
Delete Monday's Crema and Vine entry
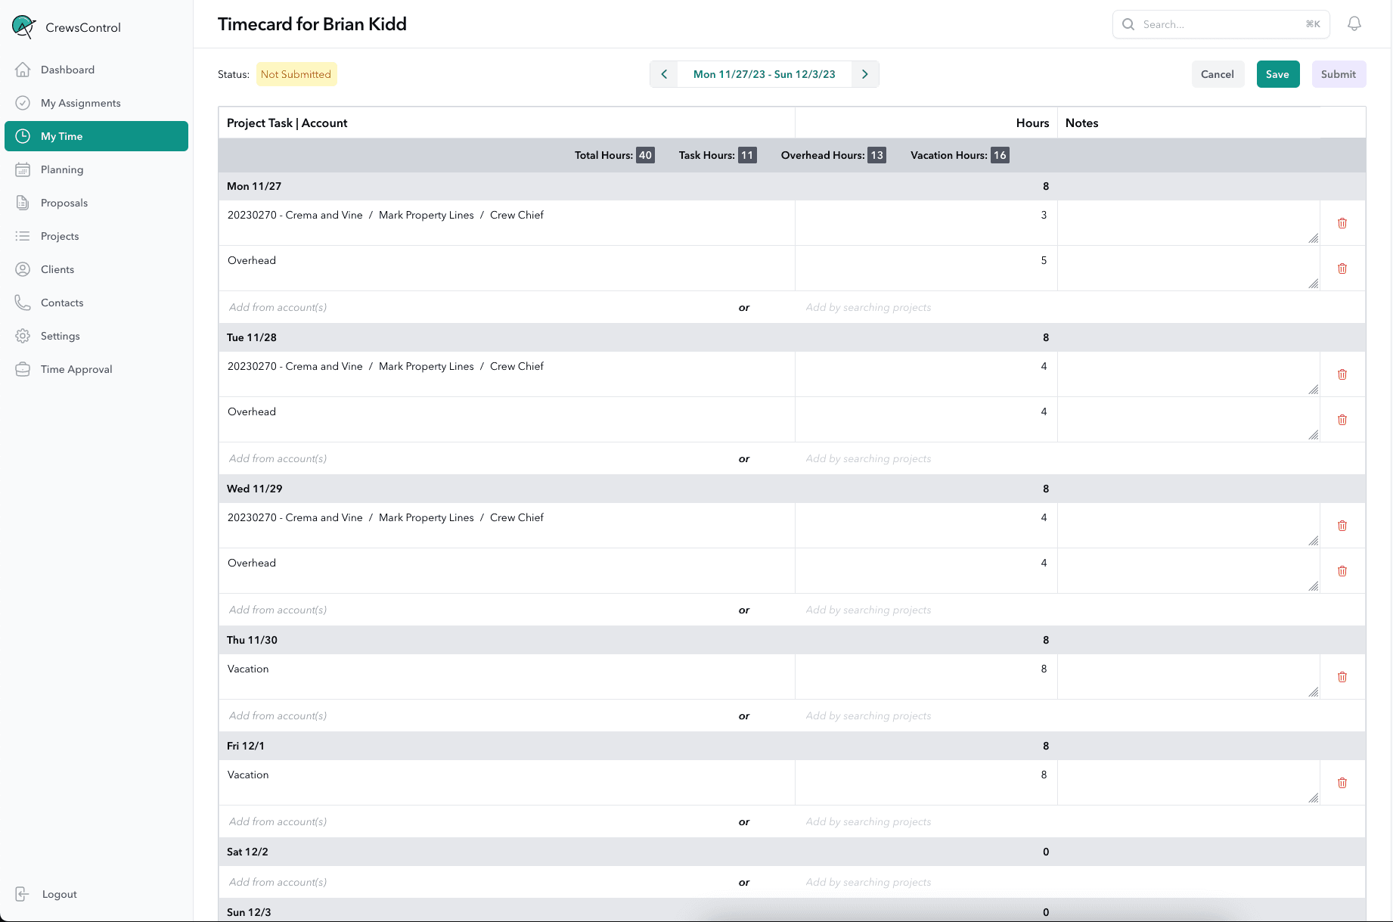[x=1342, y=223]
